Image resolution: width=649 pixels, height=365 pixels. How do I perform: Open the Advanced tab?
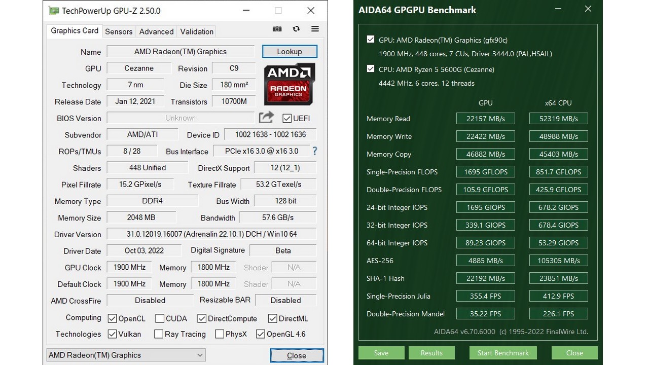coord(156,31)
